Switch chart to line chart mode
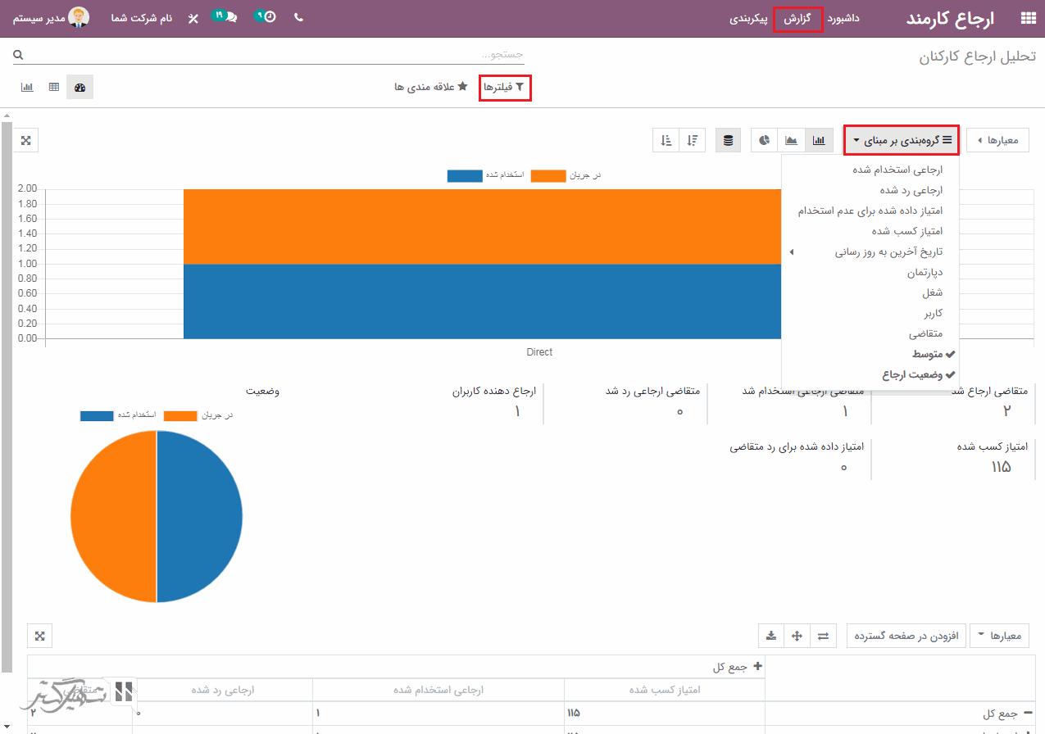The width and height of the screenshot is (1045, 734). 791,140
